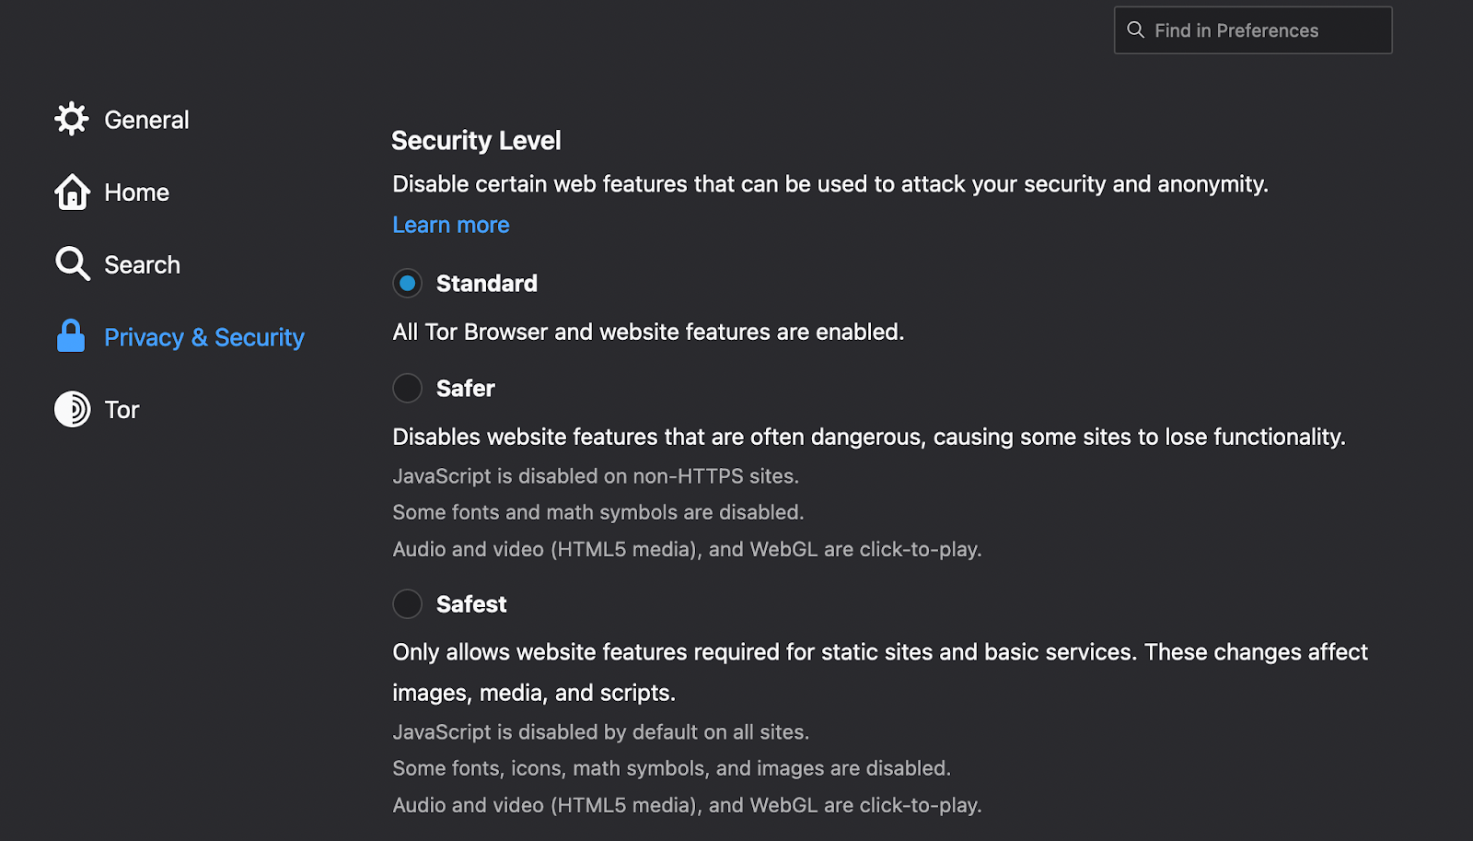The image size is (1473, 841).
Task: Open the Home preferences category
Action: tap(136, 193)
